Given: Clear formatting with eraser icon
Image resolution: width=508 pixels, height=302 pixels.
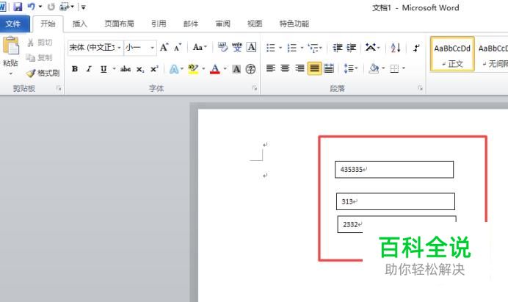Looking at the screenshot, I should (222, 47).
